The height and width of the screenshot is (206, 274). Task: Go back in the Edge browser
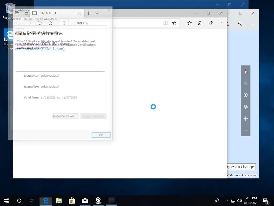18,23
